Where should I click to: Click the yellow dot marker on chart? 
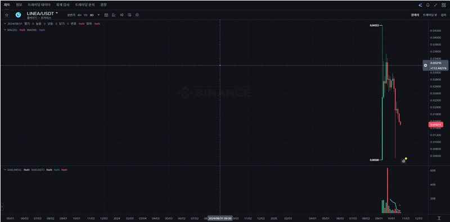406,158
